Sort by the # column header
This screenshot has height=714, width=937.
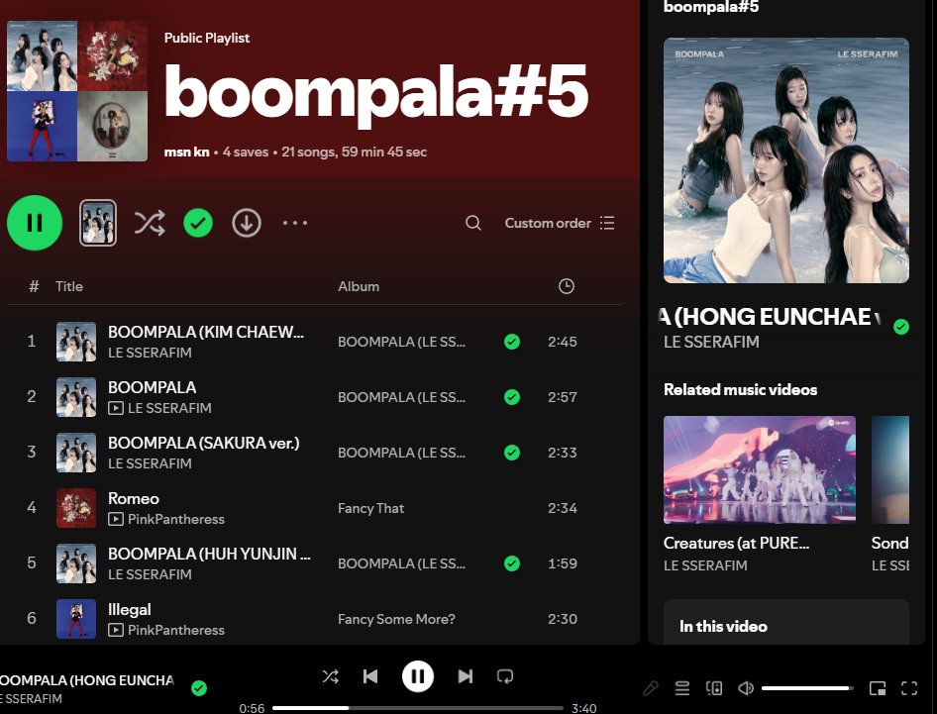pyautogui.click(x=34, y=286)
